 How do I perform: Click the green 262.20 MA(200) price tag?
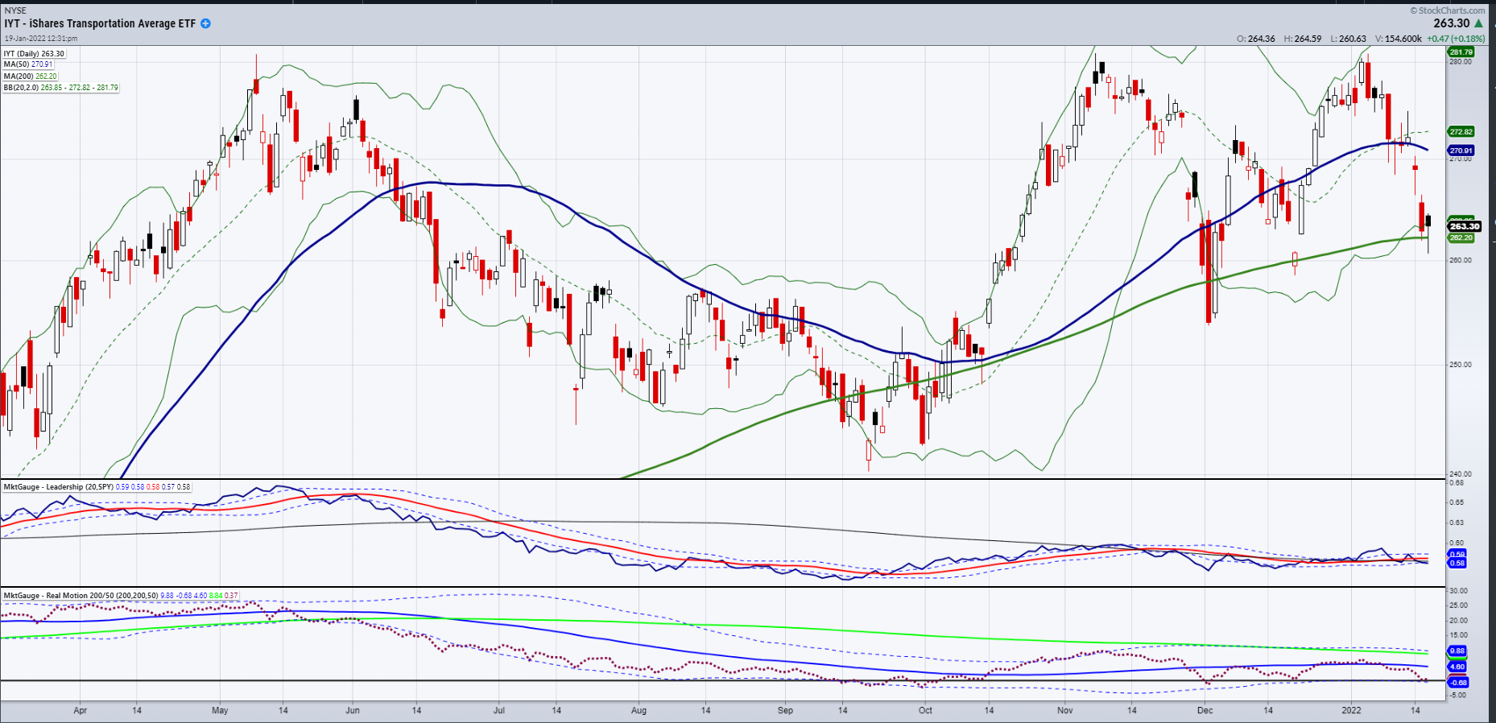pyautogui.click(x=1461, y=238)
